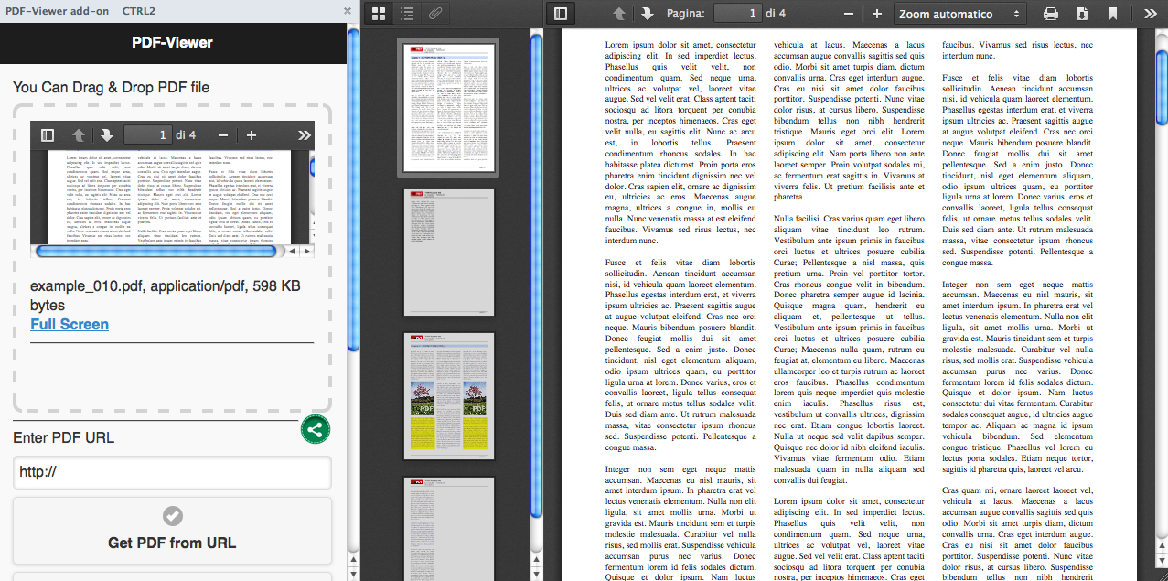Screen dimensions: 1168x581
Task: Click the page number field in the mini viewer
Action: tap(148, 135)
